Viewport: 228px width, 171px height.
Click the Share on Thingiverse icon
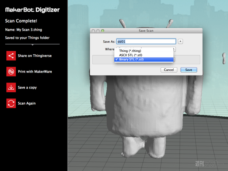click(11, 56)
